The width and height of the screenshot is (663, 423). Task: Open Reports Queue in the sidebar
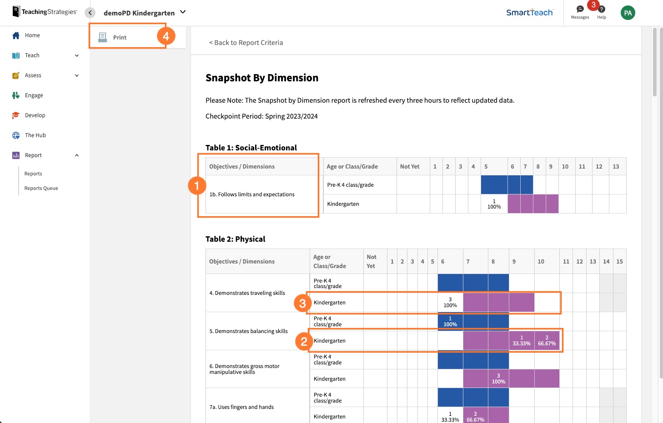41,188
